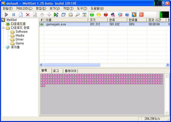Click the red square power icon
Viewport: 171px width, 122px height.
pos(141,15)
